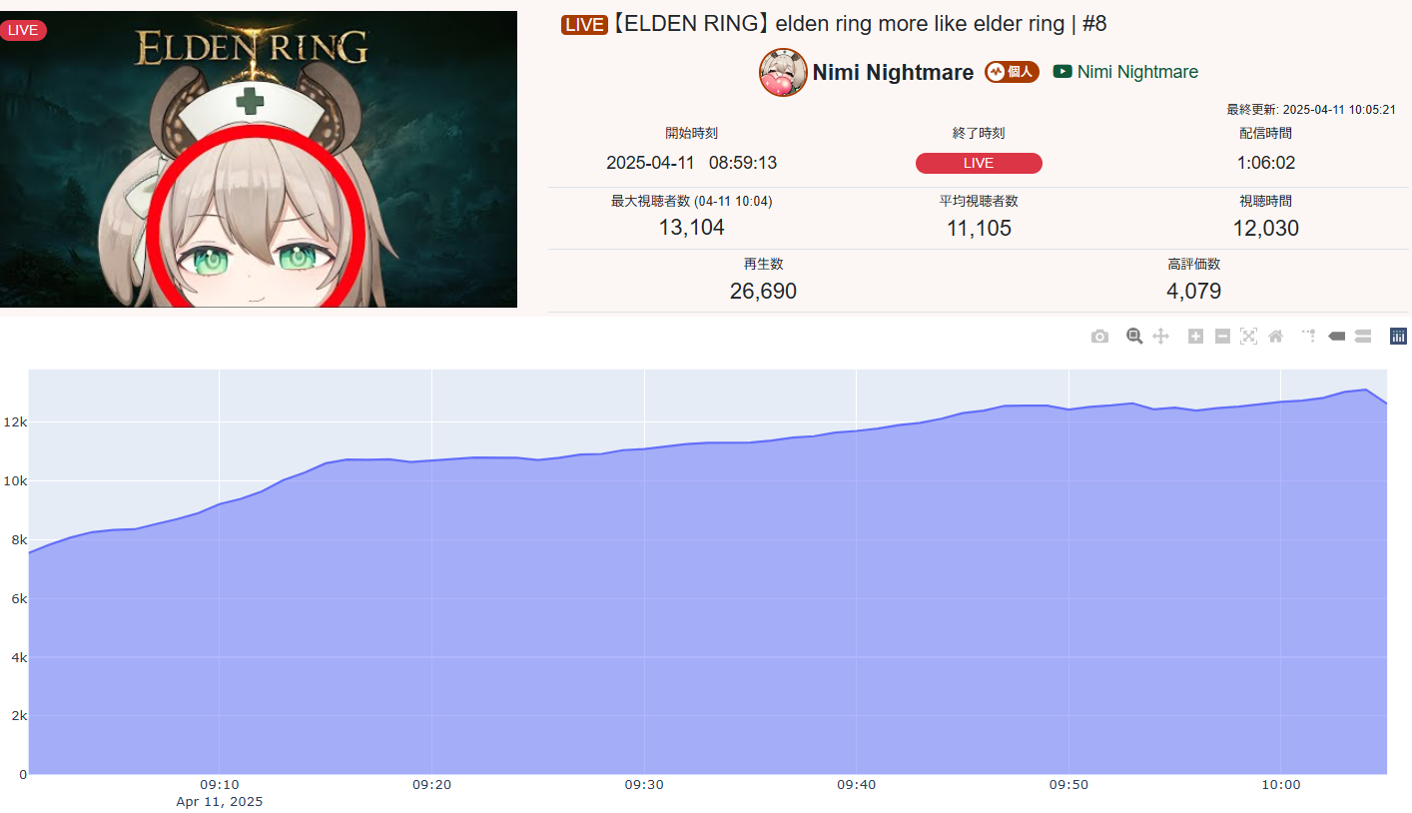1412x813 pixels.
Task: Open Nimi Nightmare's round avatar
Action: pos(784,72)
